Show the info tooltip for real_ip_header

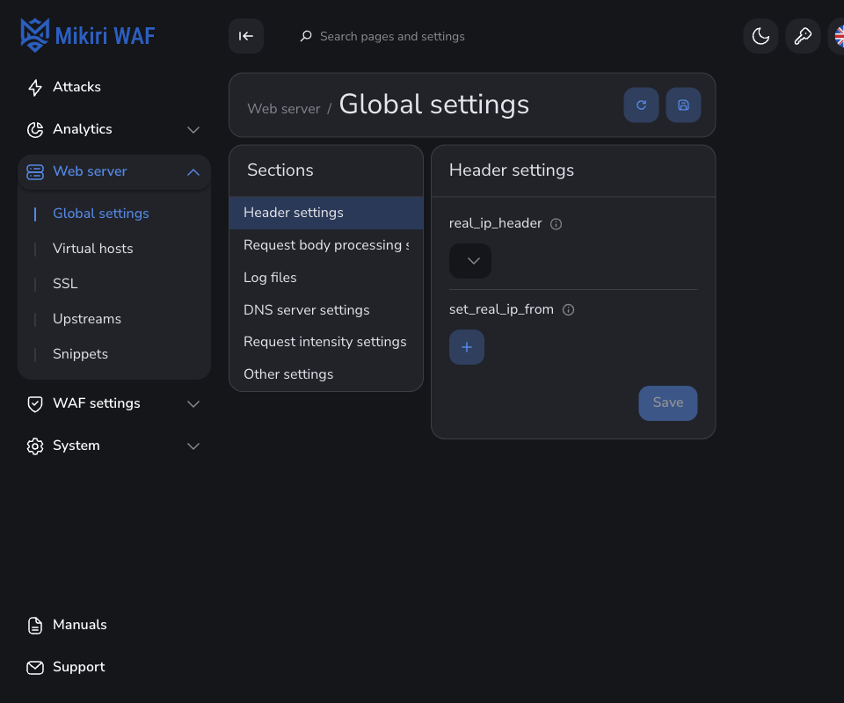tap(556, 224)
